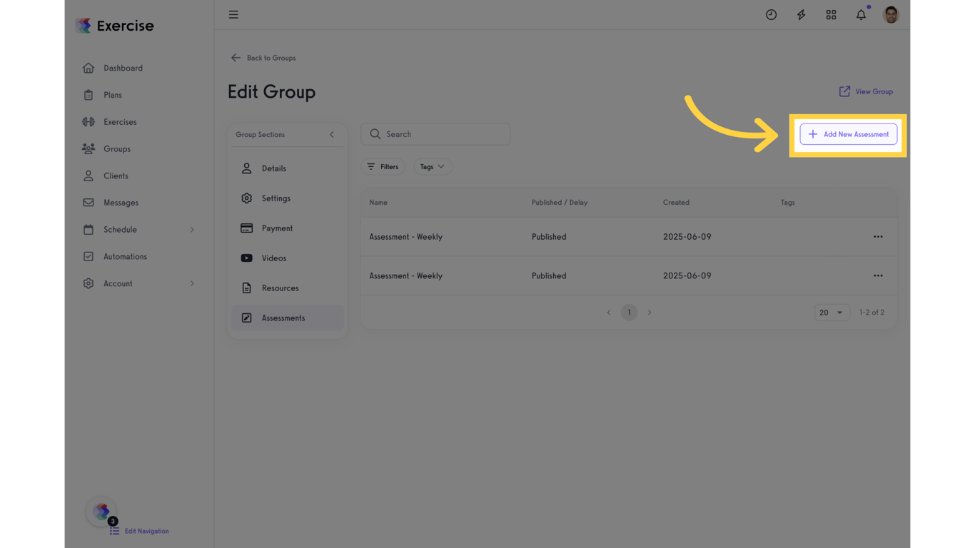Click the Add New Assessment button
The width and height of the screenshot is (975, 548).
click(x=848, y=134)
